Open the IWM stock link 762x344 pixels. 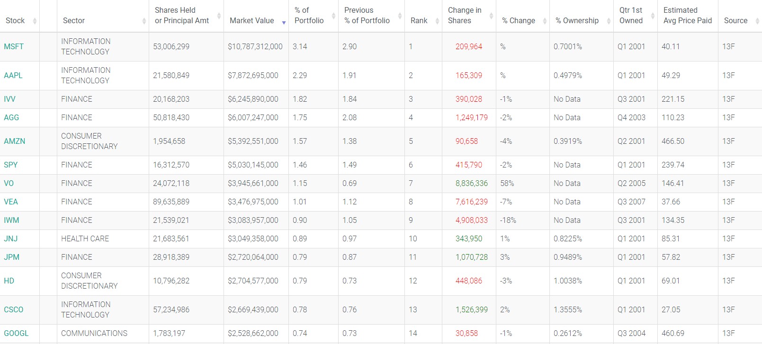click(11, 221)
